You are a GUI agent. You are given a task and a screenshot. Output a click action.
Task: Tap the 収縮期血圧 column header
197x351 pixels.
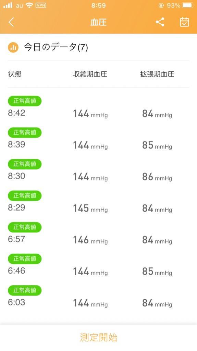coord(90,74)
